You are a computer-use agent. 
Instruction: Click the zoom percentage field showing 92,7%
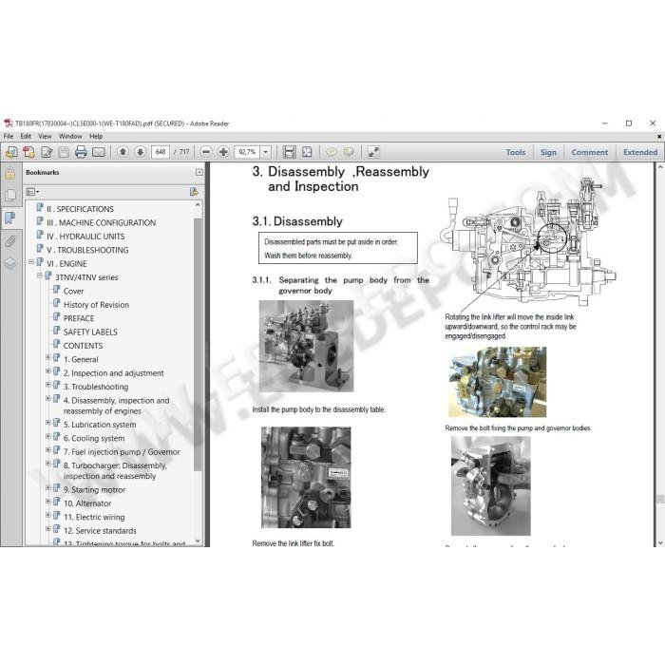pyautogui.click(x=247, y=152)
